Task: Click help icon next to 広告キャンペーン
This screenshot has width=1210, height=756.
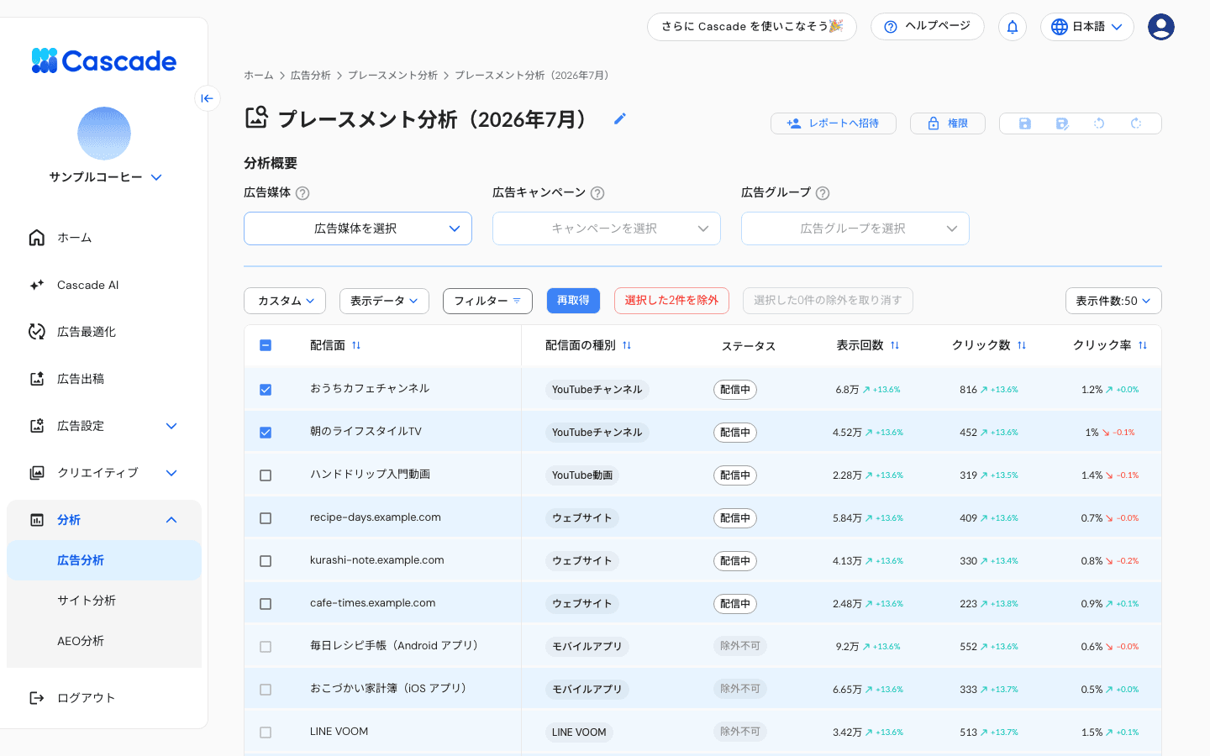Action: coord(597,193)
